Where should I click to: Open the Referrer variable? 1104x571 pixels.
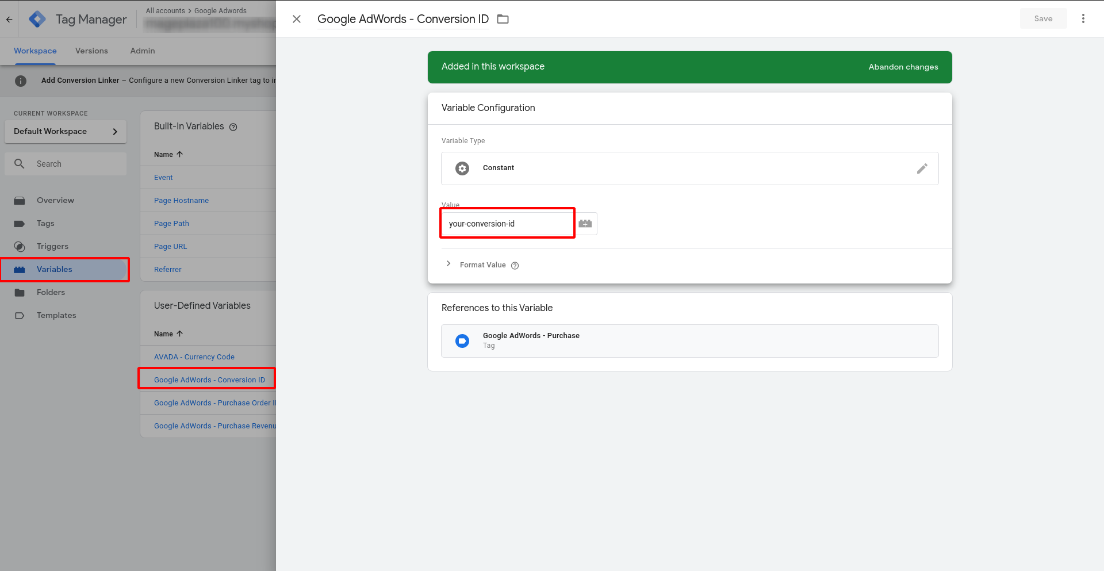pos(167,269)
